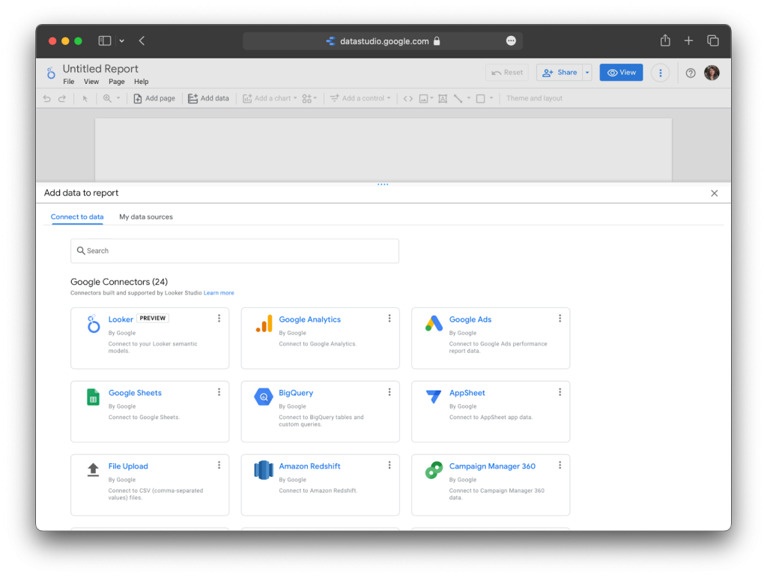Open Google Ads card's three-dot menu
This screenshot has height=578, width=767.
click(560, 319)
